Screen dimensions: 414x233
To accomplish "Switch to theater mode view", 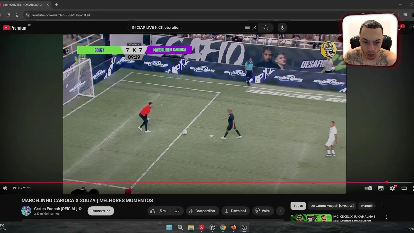I will (x=404, y=188).
